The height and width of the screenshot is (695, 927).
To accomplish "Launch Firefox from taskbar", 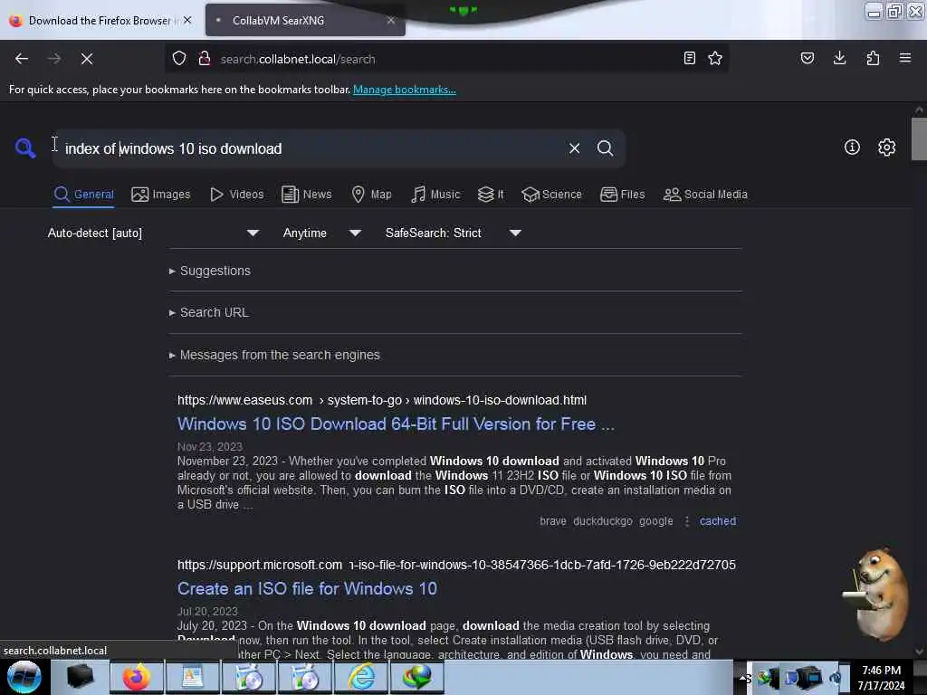I will click(136, 677).
